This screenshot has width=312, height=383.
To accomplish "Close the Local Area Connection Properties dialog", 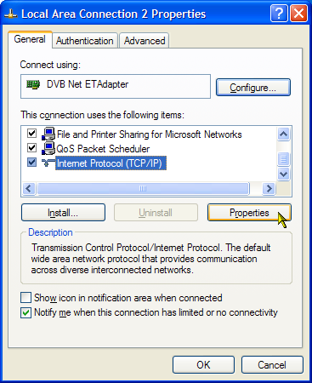I will tap(298, 14).
